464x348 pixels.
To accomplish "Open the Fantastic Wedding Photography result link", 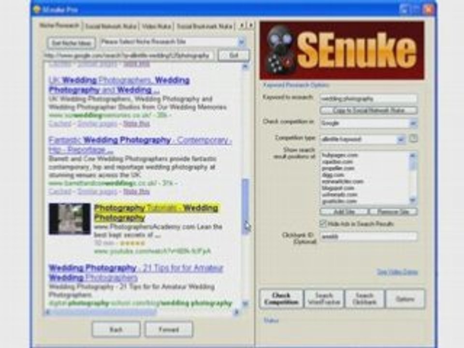I will (x=140, y=145).
